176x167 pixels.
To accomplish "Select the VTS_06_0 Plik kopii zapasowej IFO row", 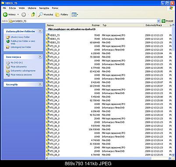I will 109,118.
